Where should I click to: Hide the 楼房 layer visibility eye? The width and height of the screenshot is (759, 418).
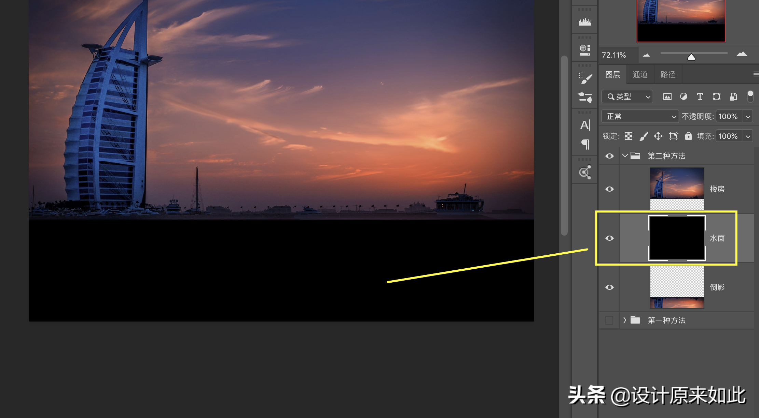[x=609, y=189]
